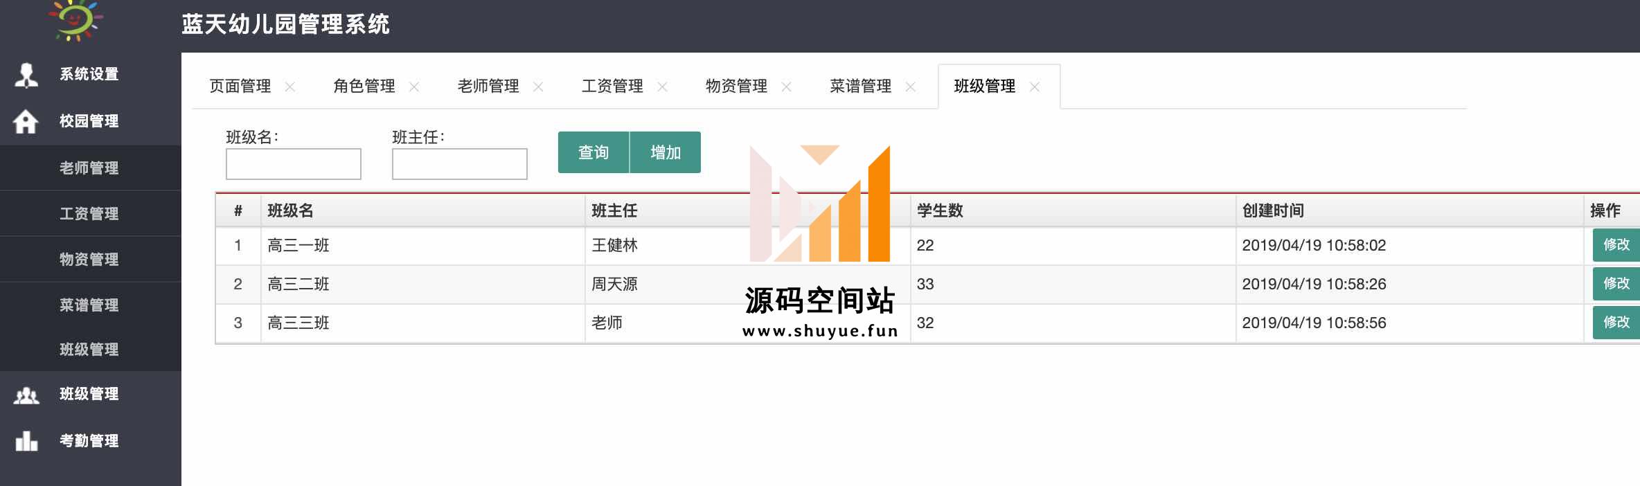
Task: Click the 蓝天幼儿园管理系统 title
Action: pos(285,25)
